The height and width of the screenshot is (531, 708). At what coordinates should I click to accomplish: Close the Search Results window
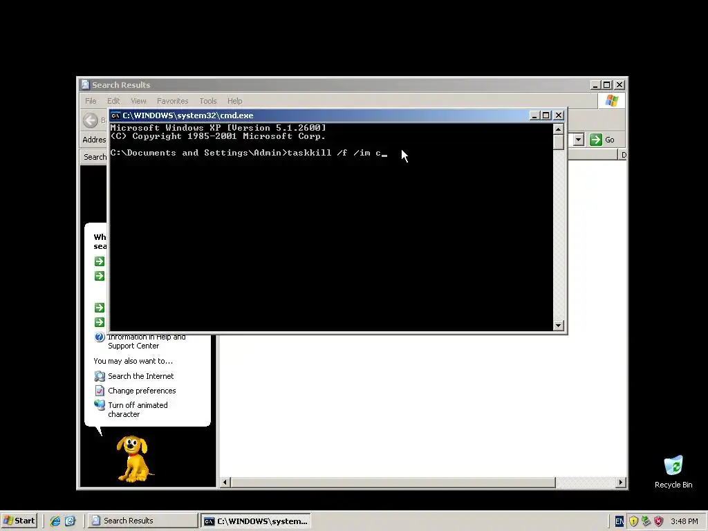pyautogui.click(x=619, y=84)
